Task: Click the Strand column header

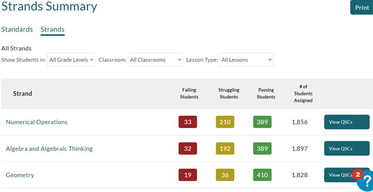Action: (x=22, y=94)
